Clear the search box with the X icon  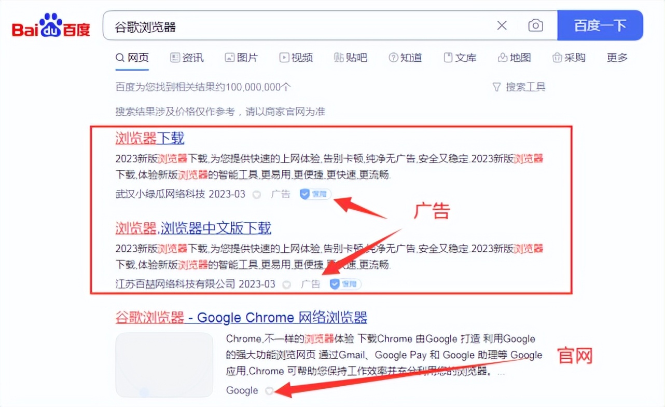coord(501,25)
